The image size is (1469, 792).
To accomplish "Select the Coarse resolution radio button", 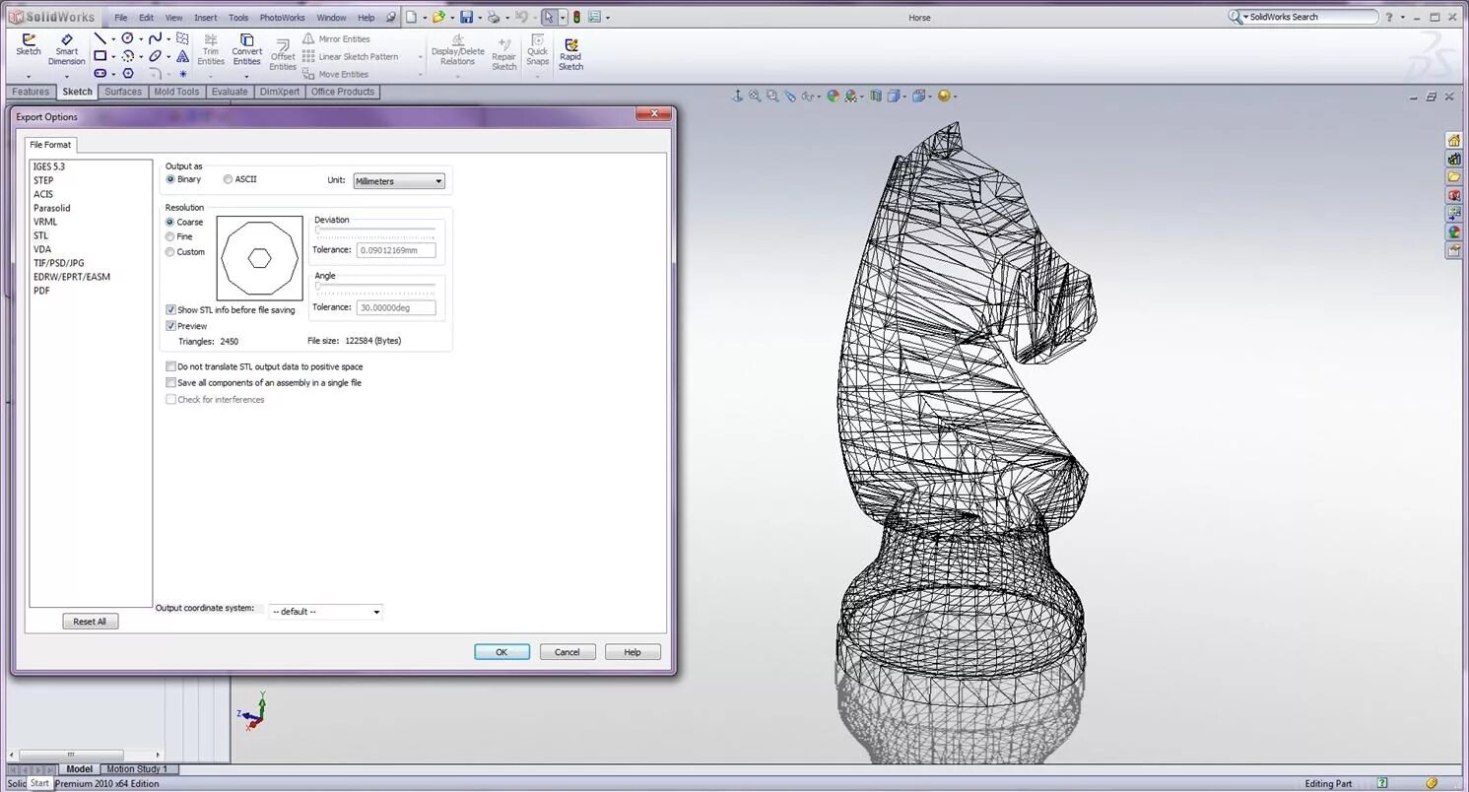I will 170,222.
